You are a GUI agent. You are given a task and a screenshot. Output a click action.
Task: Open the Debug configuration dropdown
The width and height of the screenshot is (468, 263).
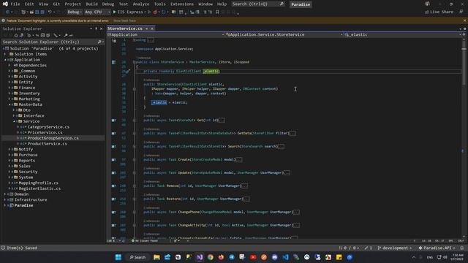(x=74, y=12)
